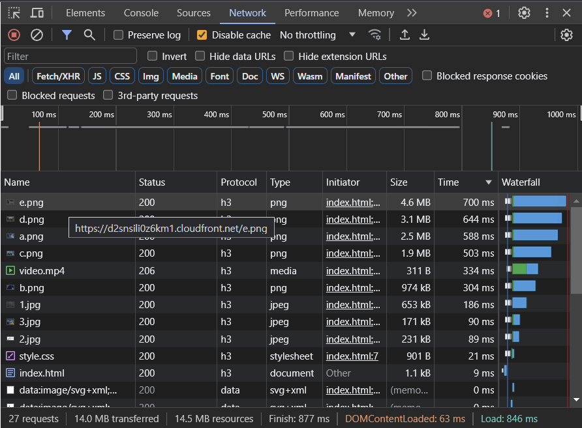Open the customize DevTools kebab menu
Screen dimensions: 582x428
[x=546, y=12]
